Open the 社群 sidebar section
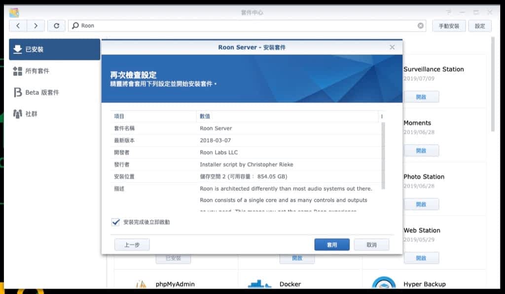The width and height of the screenshot is (505, 294). 54,113
